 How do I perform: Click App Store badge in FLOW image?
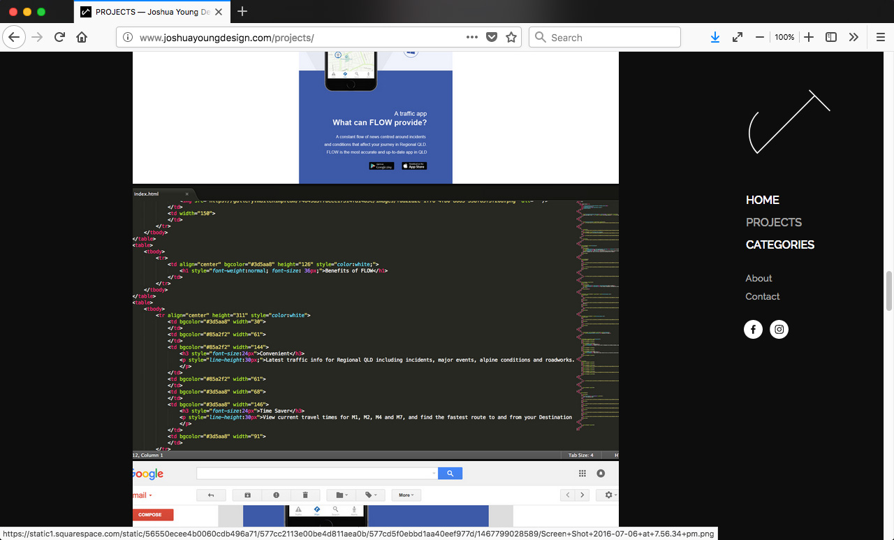tap(414, 166)
